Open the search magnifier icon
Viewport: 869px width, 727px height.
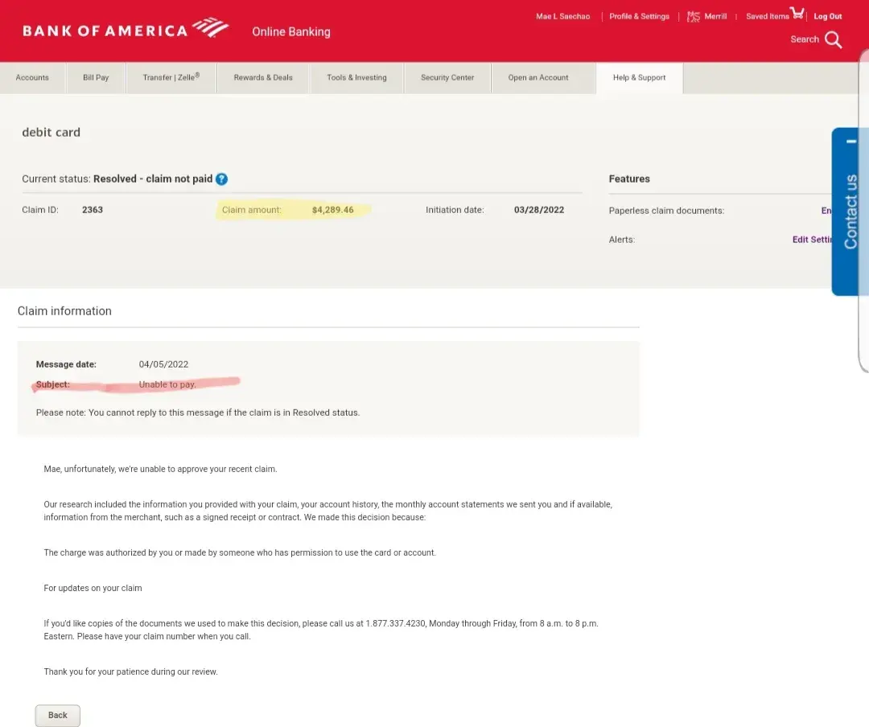pos(833,39)
